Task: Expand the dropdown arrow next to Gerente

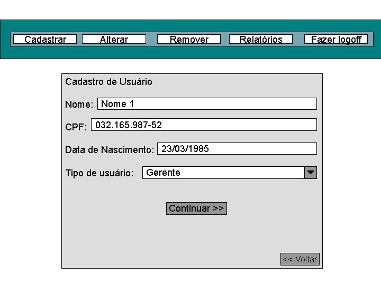Action: [311, 173]
